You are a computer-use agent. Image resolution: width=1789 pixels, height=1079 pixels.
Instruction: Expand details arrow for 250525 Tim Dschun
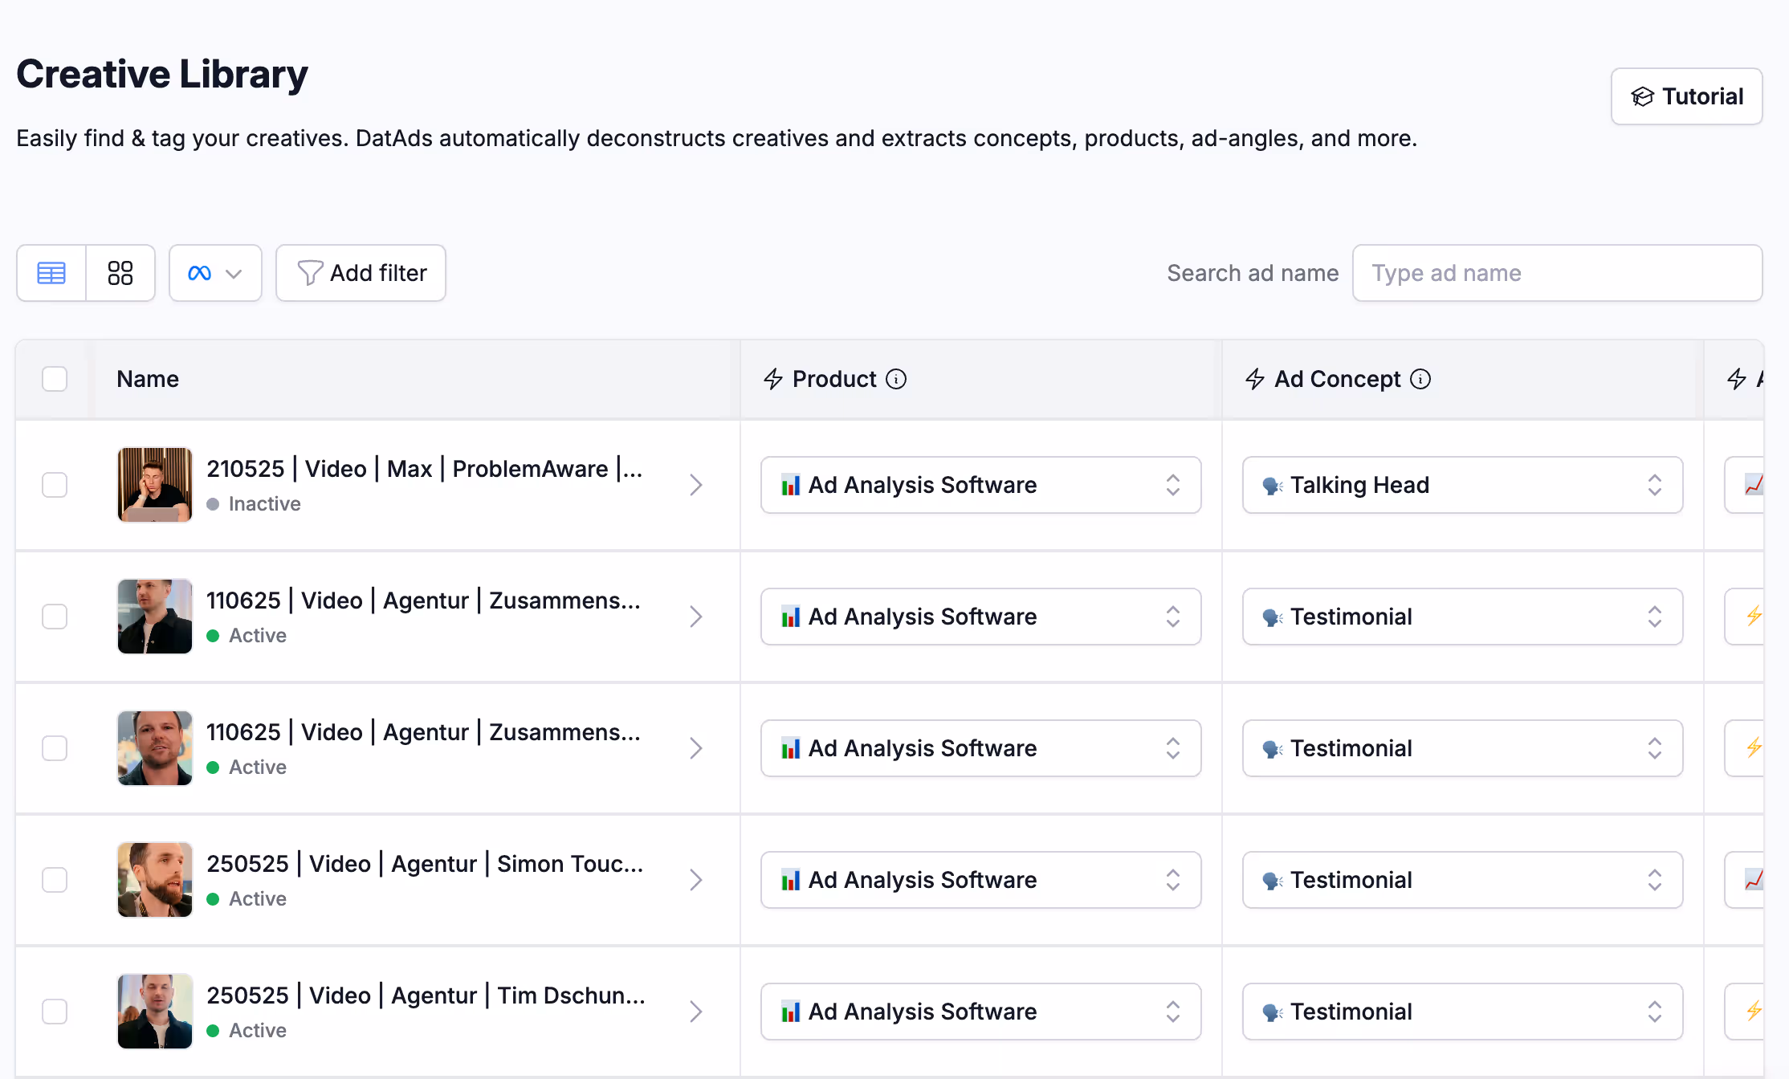click(x=696, y=1012)
